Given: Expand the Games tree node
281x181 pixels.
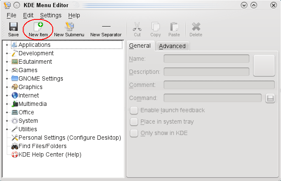Looking at the screenshot, I should [x=7, y=70].
